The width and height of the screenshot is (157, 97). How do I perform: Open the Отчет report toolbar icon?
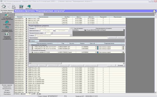(x=21, y=7)
